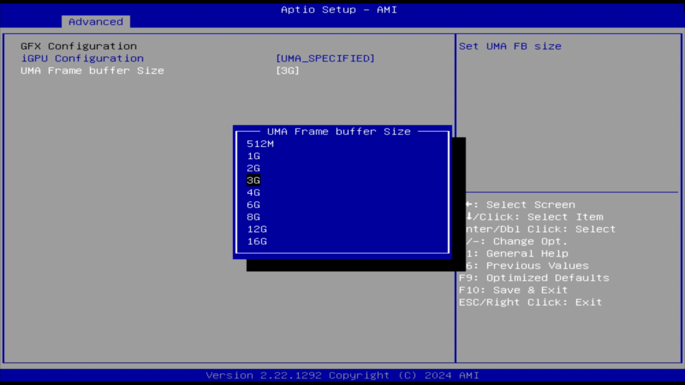Choose 1G in the buffer size list
Image resolution: width=685 pixels, height=385 pixels.
click(x=254, y=156)
